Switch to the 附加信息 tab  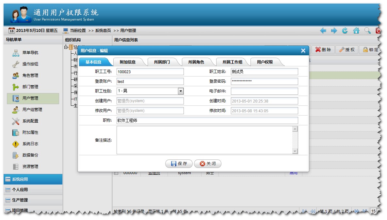[129, 61]
